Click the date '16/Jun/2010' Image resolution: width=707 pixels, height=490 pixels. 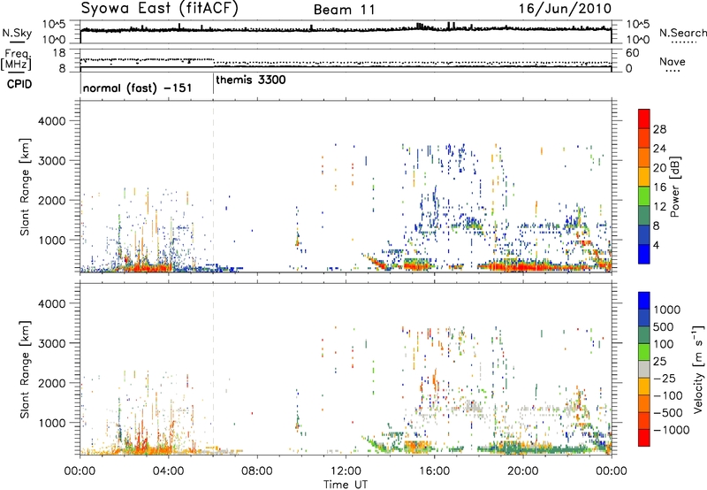tap(565, 8)
